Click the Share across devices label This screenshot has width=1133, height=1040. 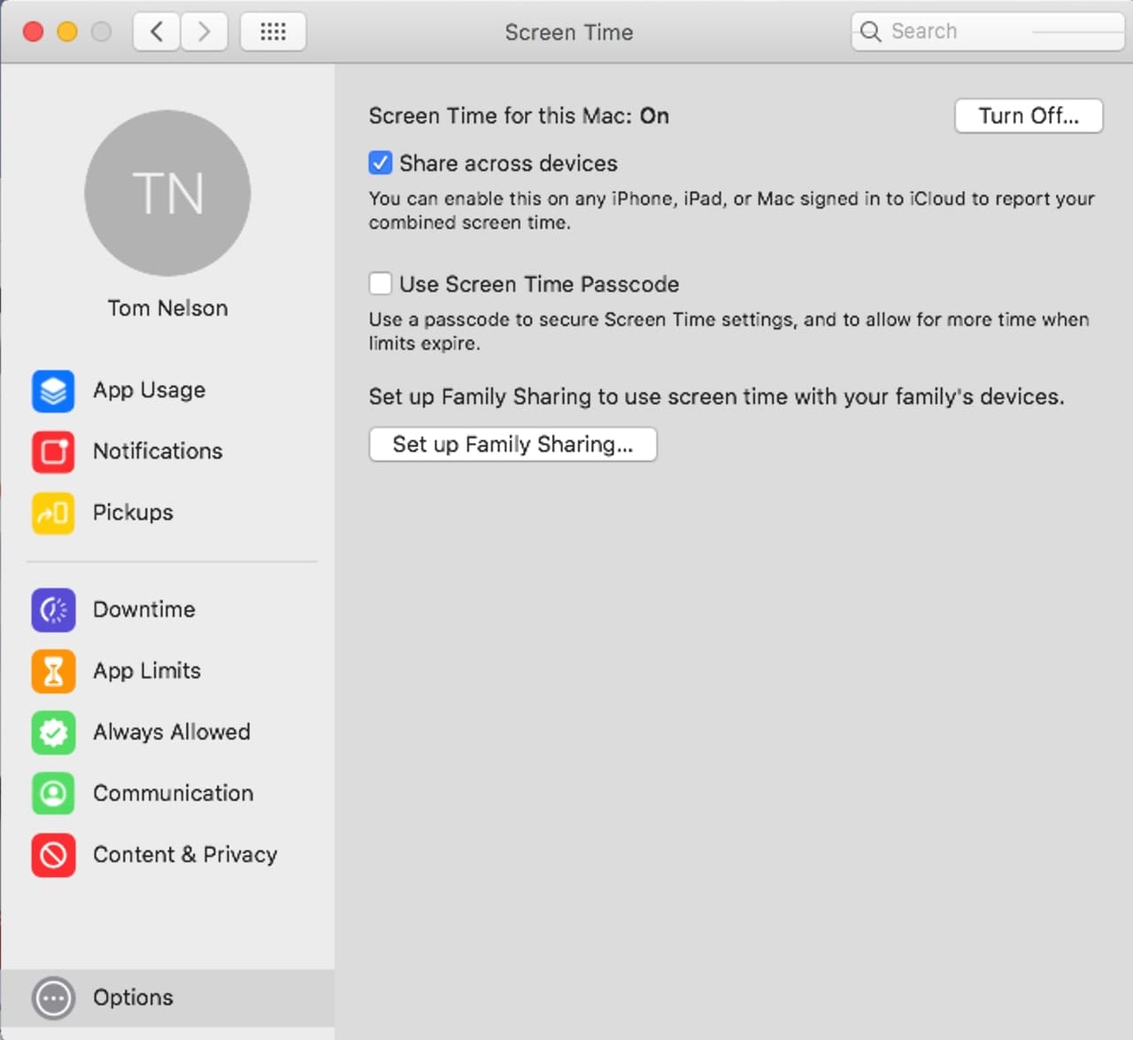coord(508,164)
